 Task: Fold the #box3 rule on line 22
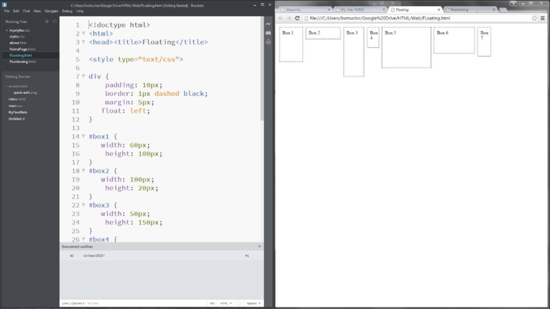83,205
